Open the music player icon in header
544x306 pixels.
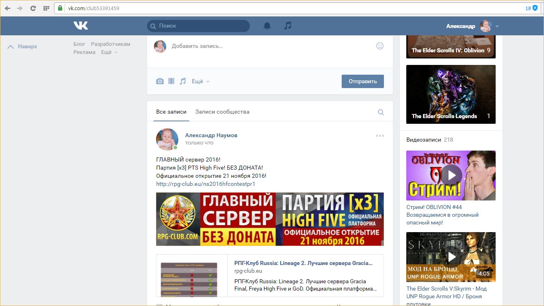tap(288, 26)
